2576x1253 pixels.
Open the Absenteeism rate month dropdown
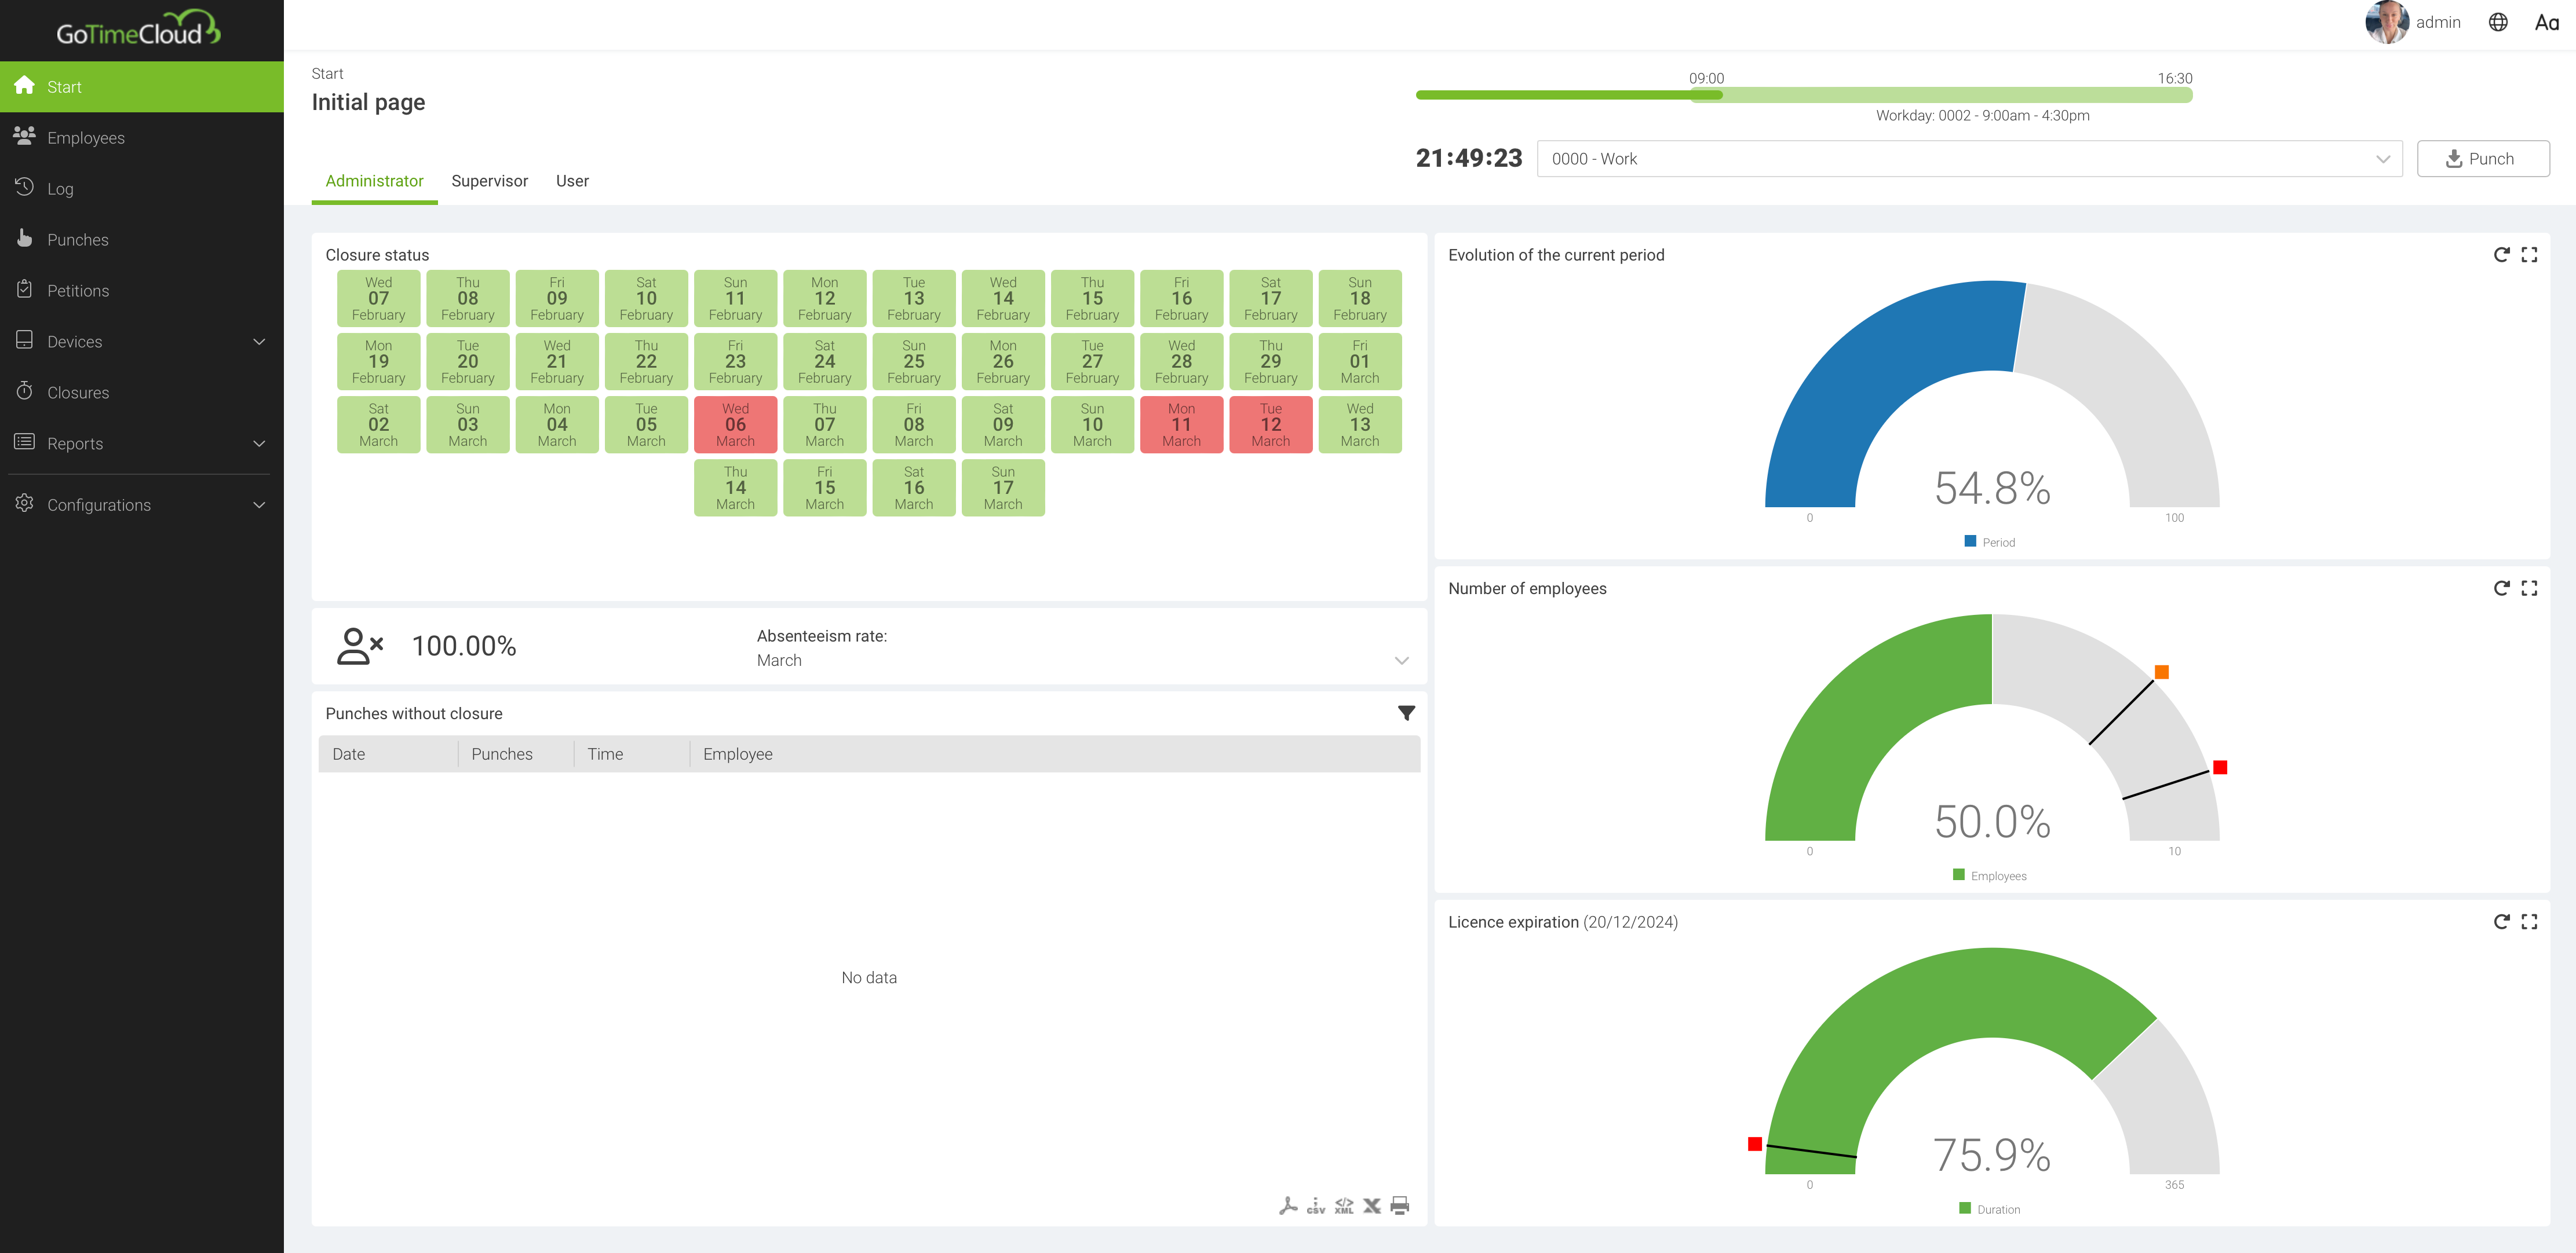tap(1401, 661)
